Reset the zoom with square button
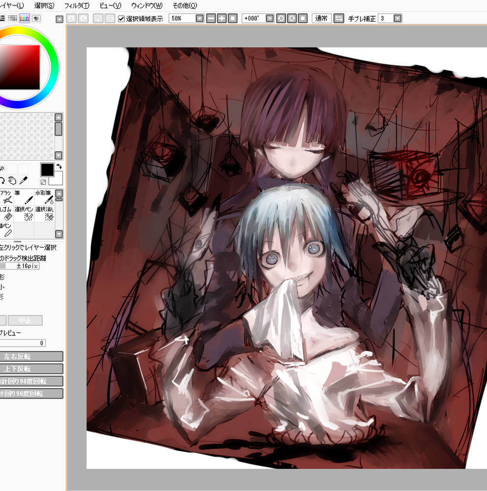The width and height of the screenshot is (487, 491). point(233,19)
